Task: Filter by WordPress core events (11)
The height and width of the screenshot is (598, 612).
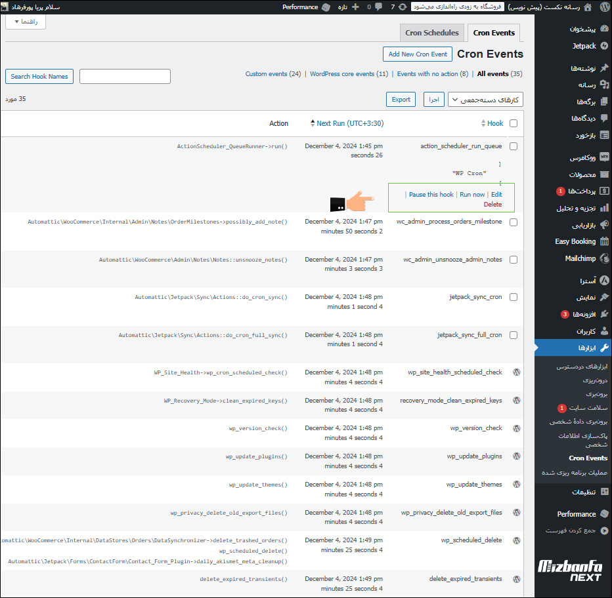Action: 349,73
